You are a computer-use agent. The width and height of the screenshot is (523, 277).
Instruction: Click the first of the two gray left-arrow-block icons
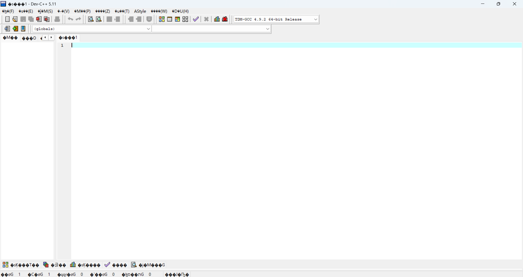[x=131, y=19]
